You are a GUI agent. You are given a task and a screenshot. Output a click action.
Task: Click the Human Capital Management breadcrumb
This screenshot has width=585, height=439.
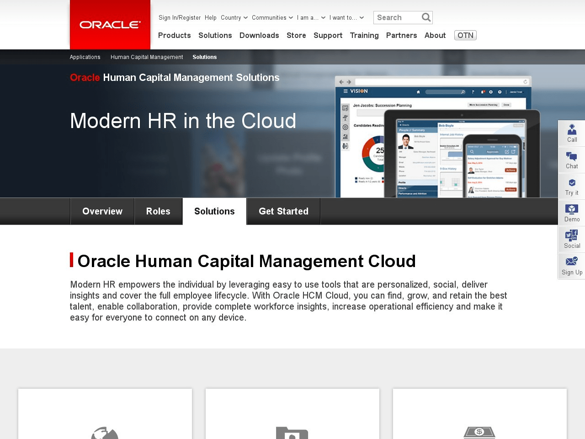click(147, 57)
